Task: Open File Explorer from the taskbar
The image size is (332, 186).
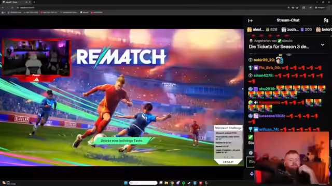Action: [x=167, y=183]
